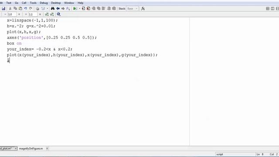Redo the last edit
The image size is (279, 157).
(31, 9)
